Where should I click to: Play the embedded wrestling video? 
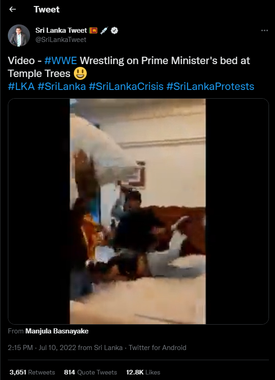138,211
